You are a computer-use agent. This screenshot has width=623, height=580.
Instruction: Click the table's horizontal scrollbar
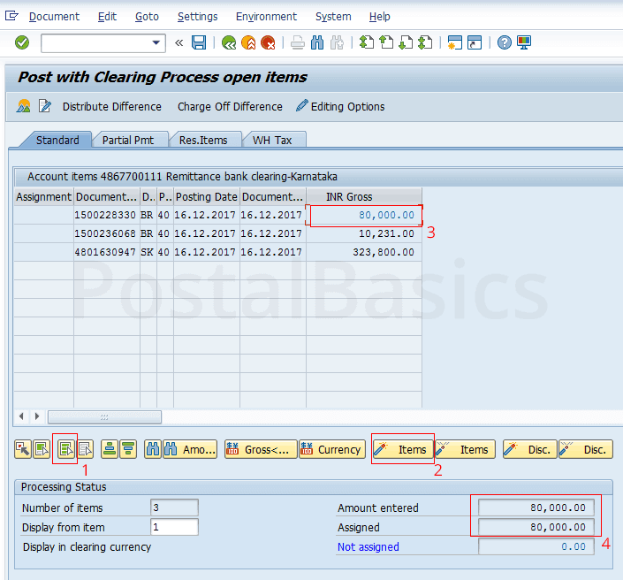(104, 416)
